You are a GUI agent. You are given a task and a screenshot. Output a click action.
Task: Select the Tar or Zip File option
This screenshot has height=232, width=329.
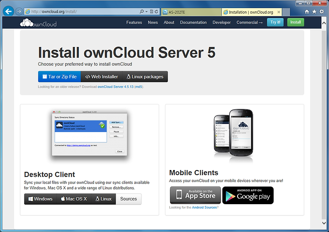59,77
